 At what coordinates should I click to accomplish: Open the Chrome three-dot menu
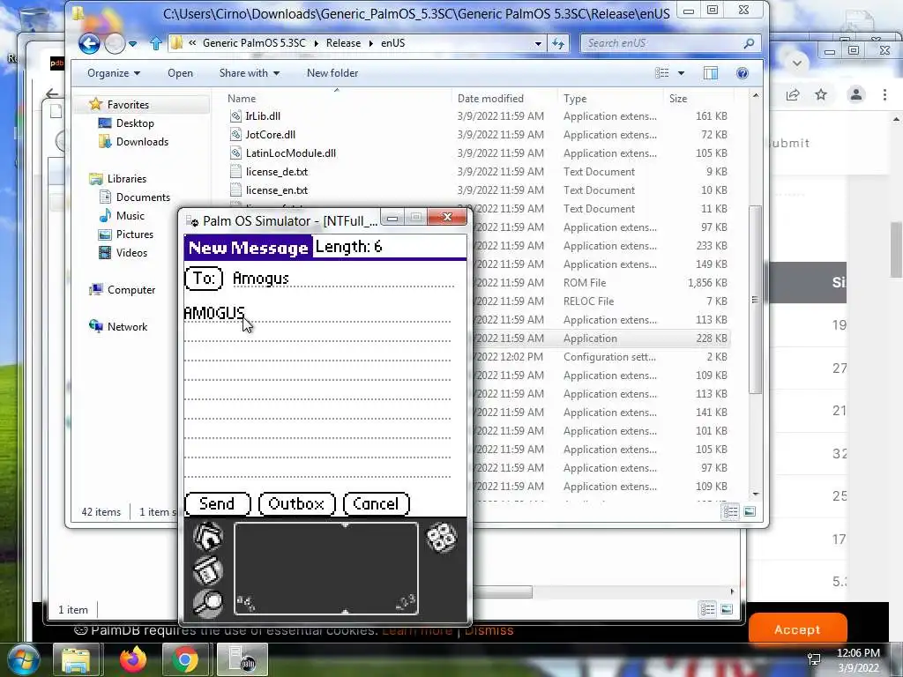click(885, 95)
